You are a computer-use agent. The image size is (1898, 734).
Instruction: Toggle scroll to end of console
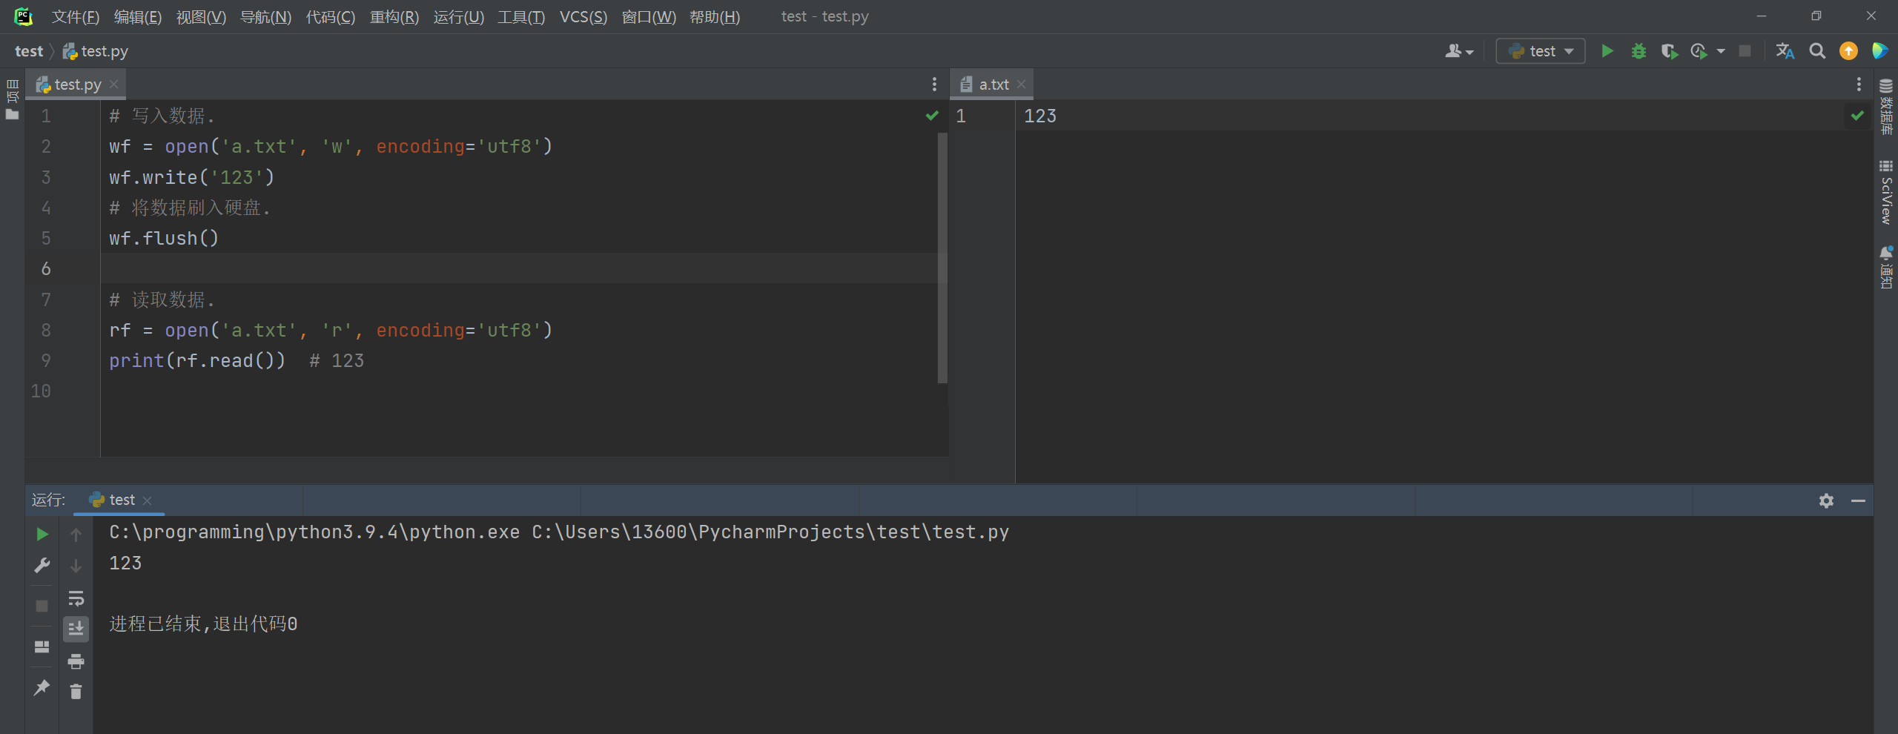pos(76,629)
